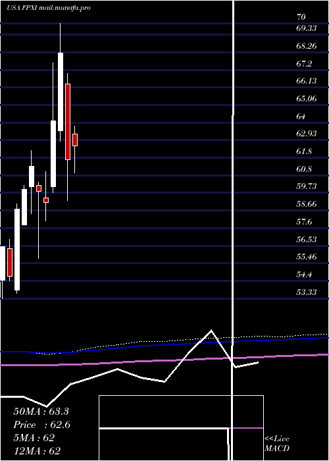Image resolution: width=329 pixels, height=461 pixels.
Task: Click the 70 price axis label
Action: click(x=301, y=17)
